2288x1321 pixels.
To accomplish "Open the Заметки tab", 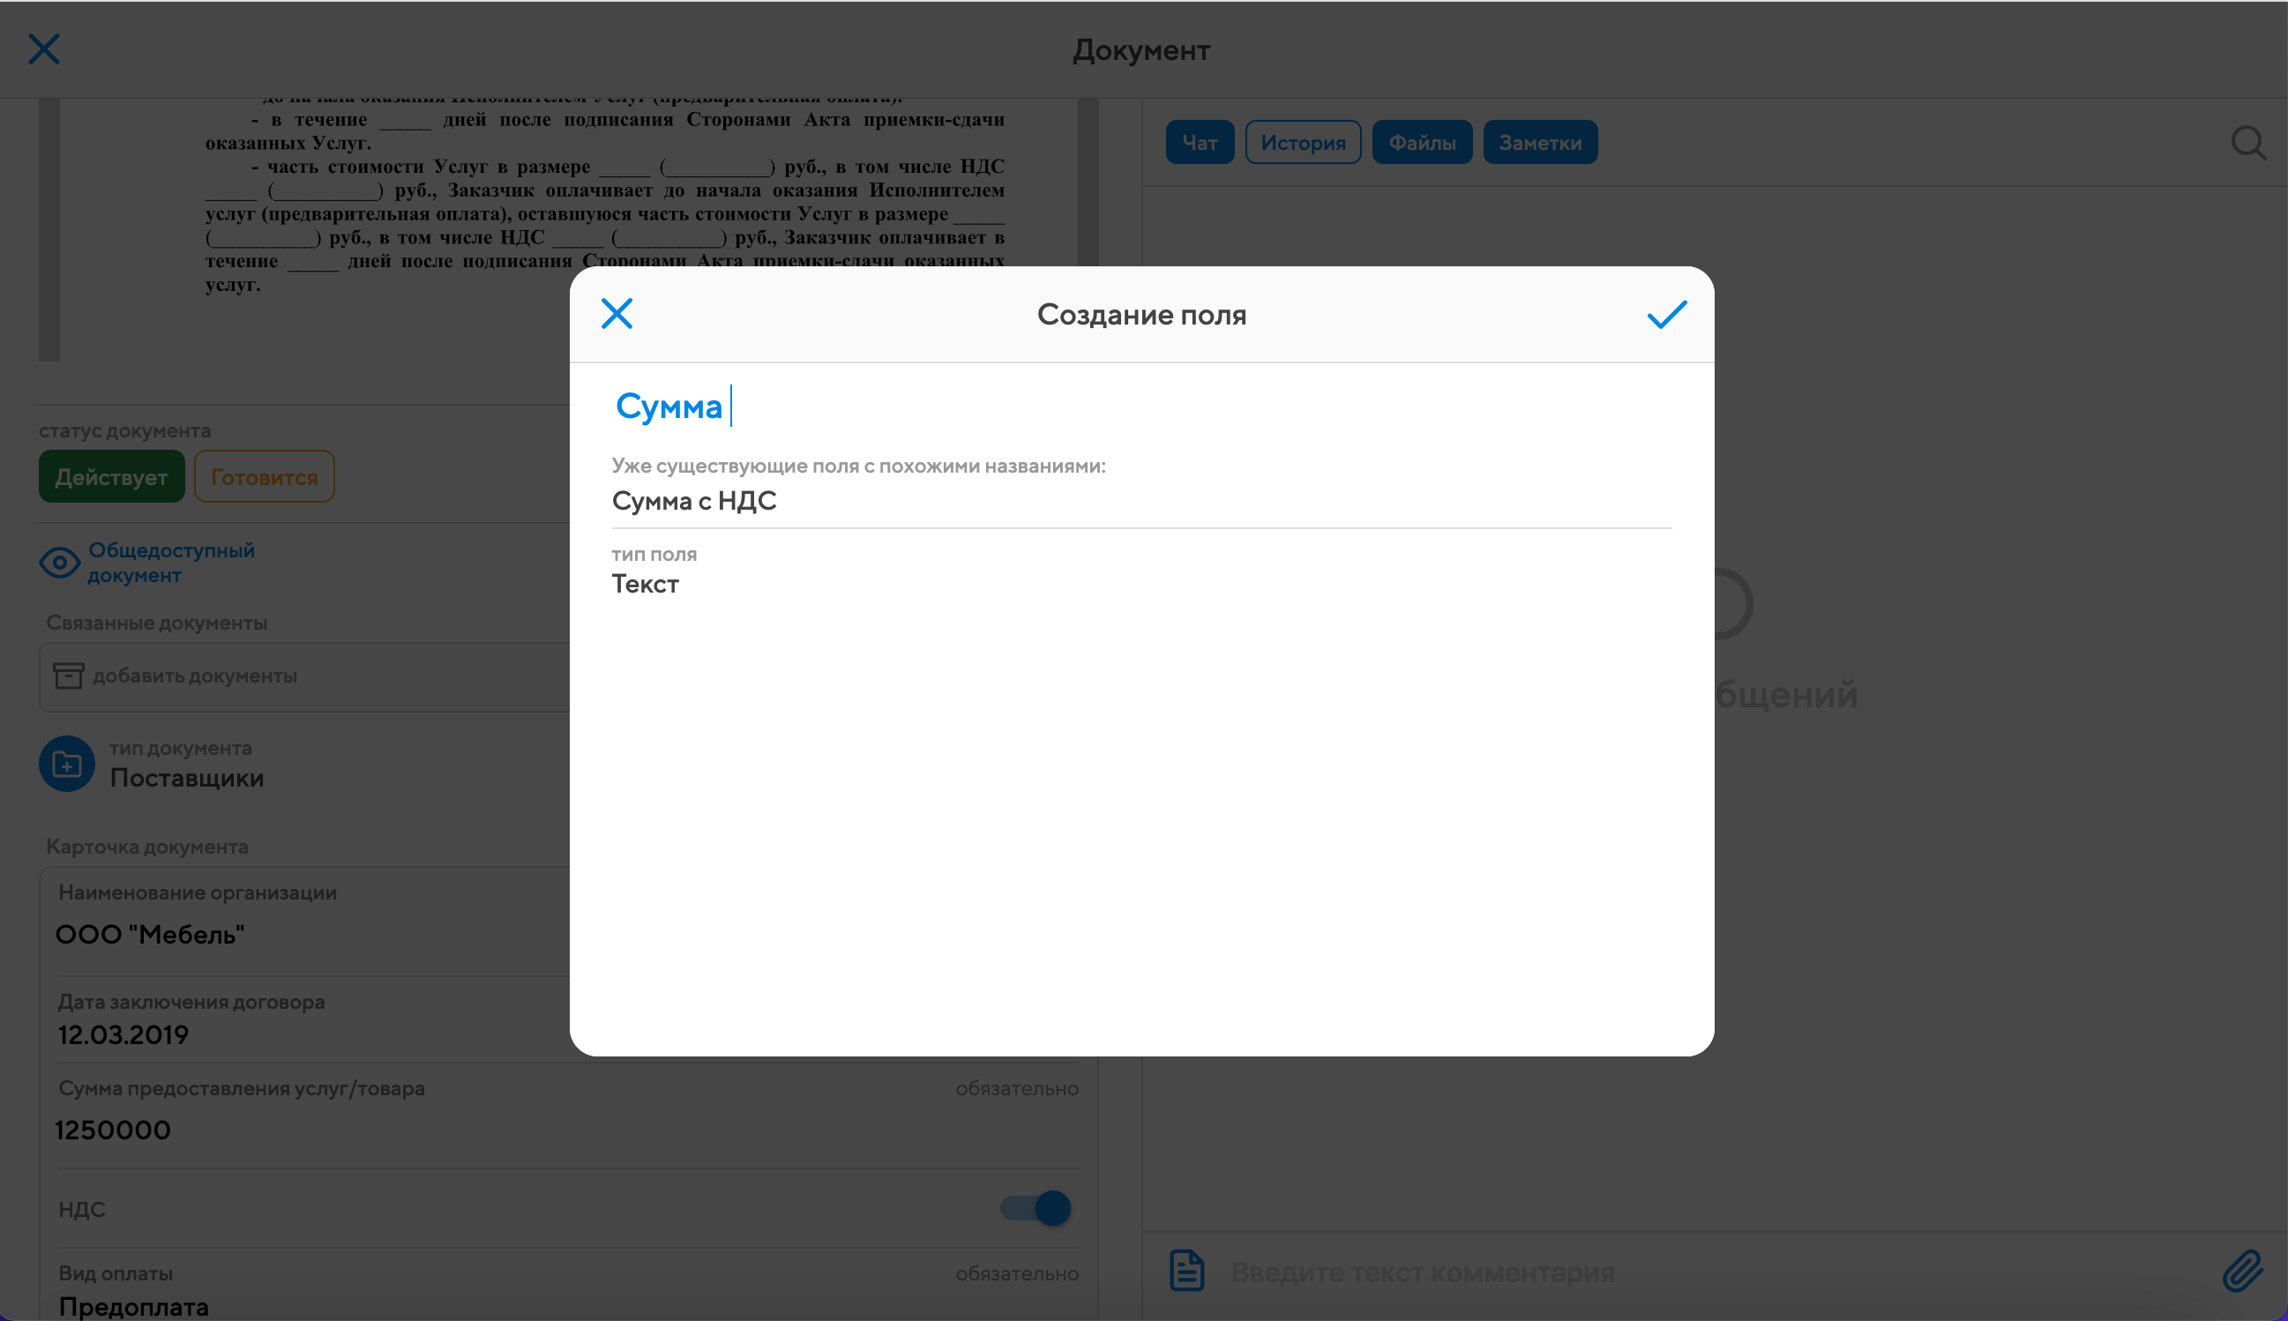I will 1539,143.
